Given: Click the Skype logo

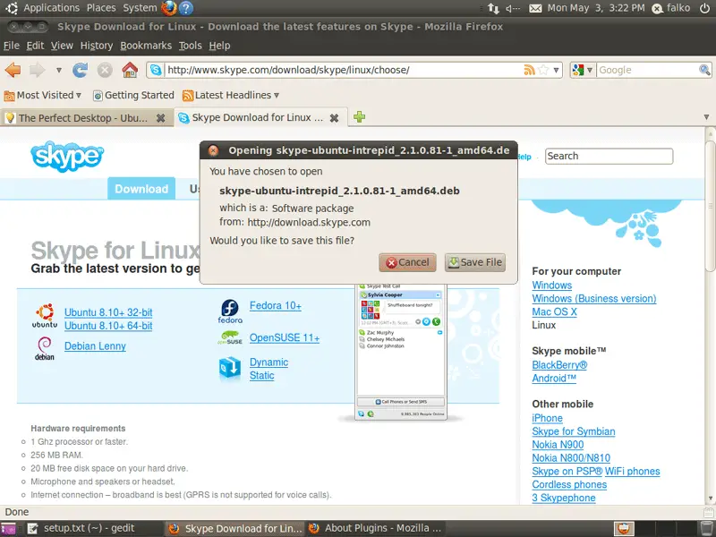Looking at the screenshot, I should click(x=67, y=157).
